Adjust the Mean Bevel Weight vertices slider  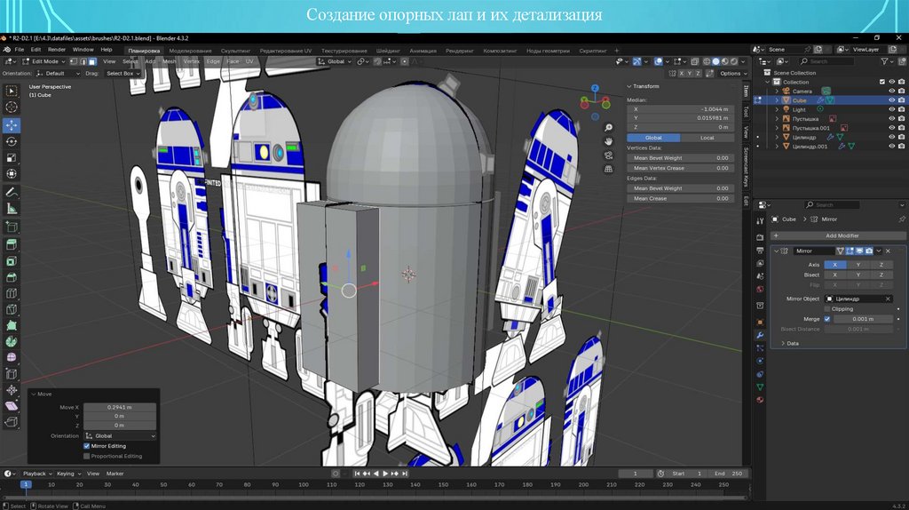point(680,157)
